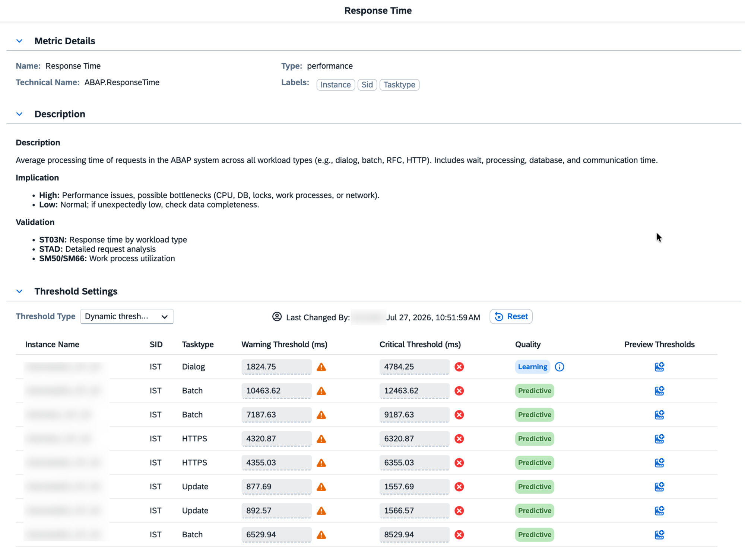Open preview thresholds for Batch row with 10463.62
The width and height of the screenshot is (745, 547).
tap(659, 391)
